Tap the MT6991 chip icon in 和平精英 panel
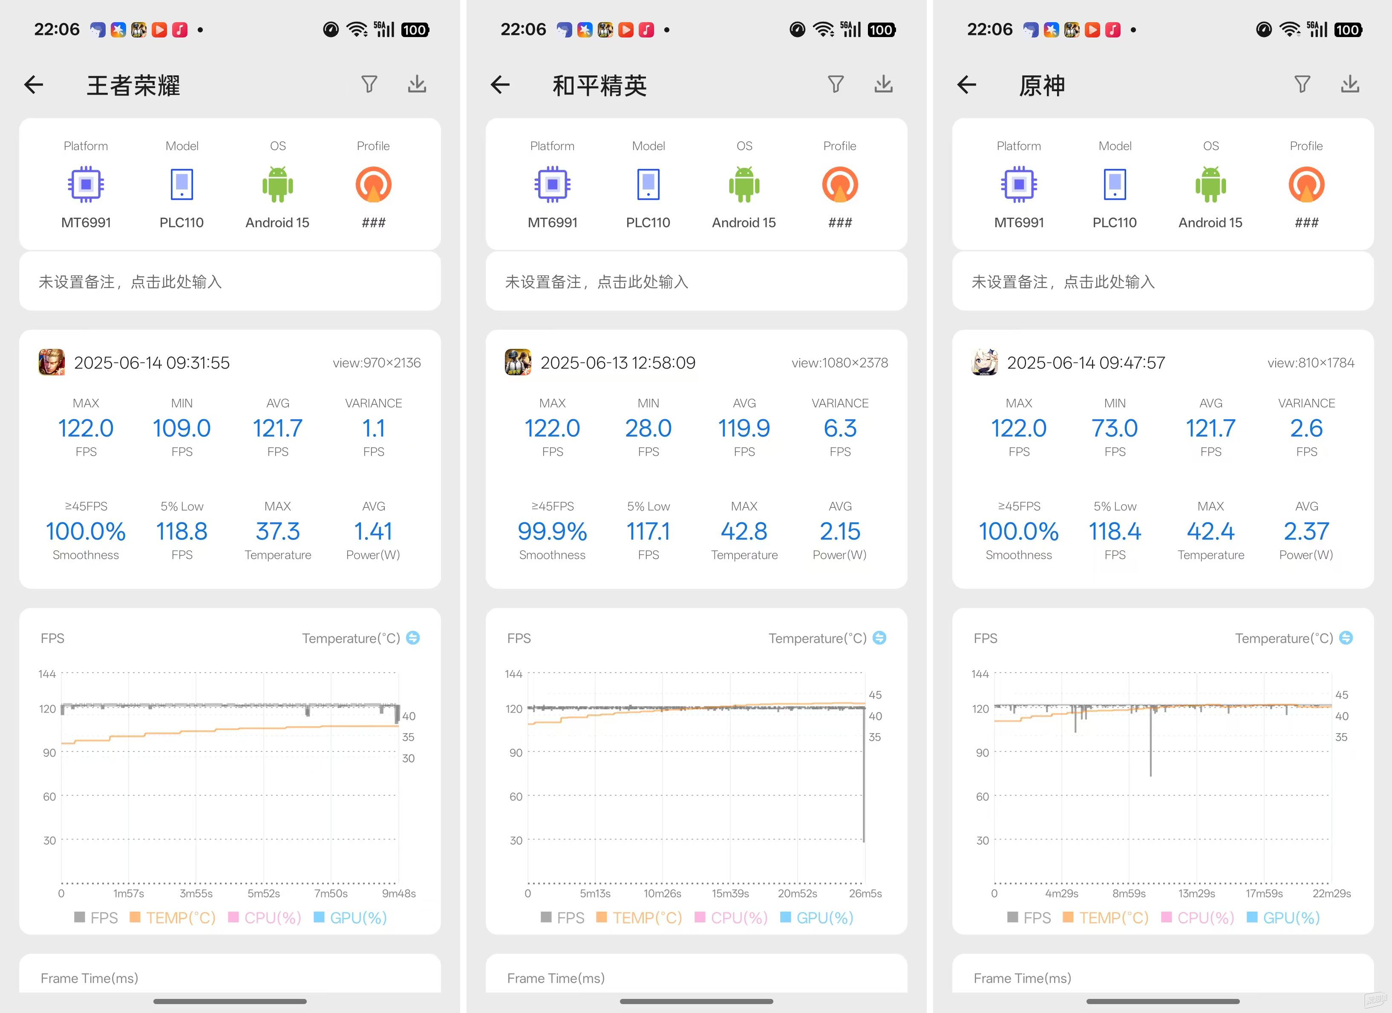Image resolution: width=1392 pixels, height=1013 pixels. click(x=552, y=184)
